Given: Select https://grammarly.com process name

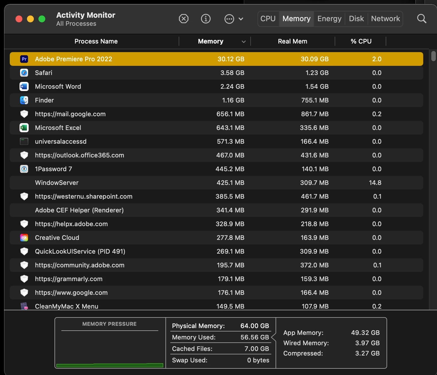Looking at the screenshot, I should click(x=69, y=279).
